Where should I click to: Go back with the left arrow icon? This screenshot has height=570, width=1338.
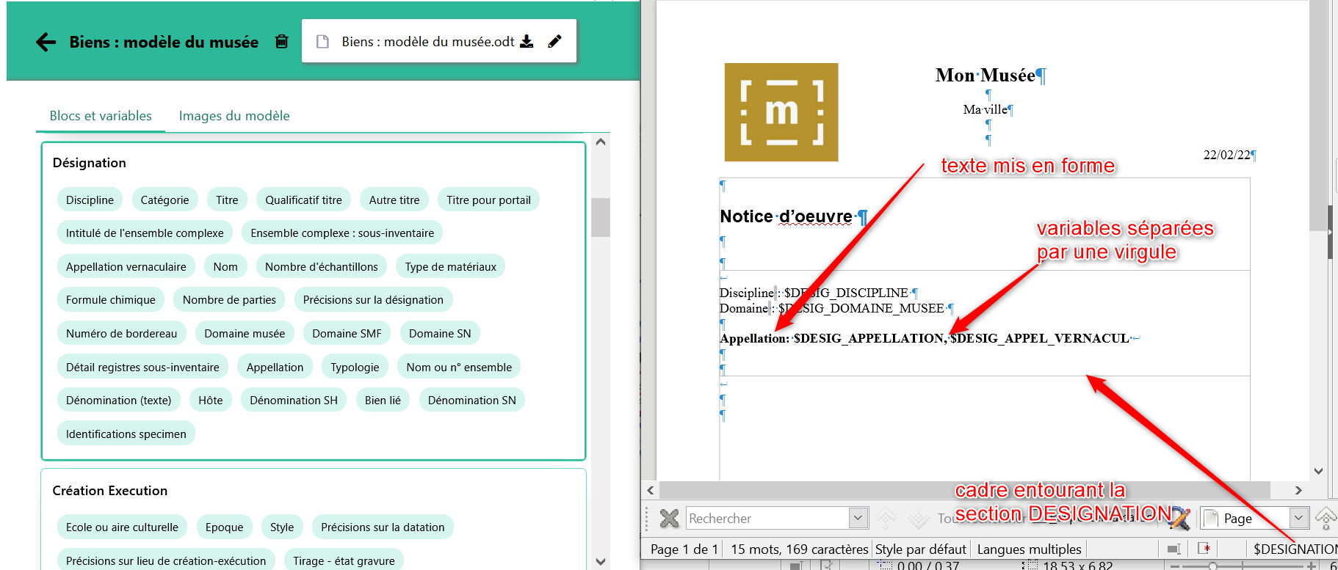click(x=46, y=42)
